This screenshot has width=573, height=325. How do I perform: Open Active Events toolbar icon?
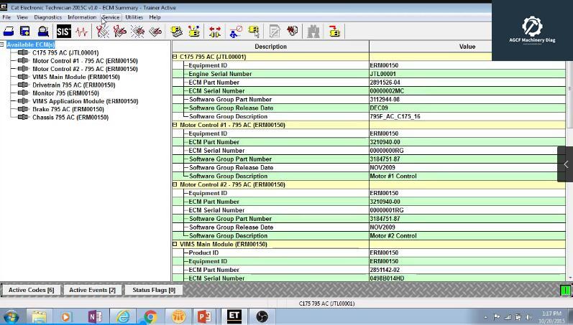pyautogui.click(x=138, y=32)
